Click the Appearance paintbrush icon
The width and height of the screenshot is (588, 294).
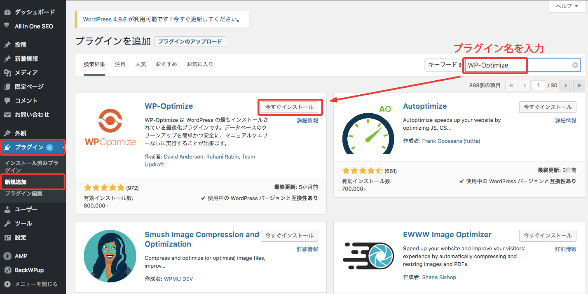[7, 133]
